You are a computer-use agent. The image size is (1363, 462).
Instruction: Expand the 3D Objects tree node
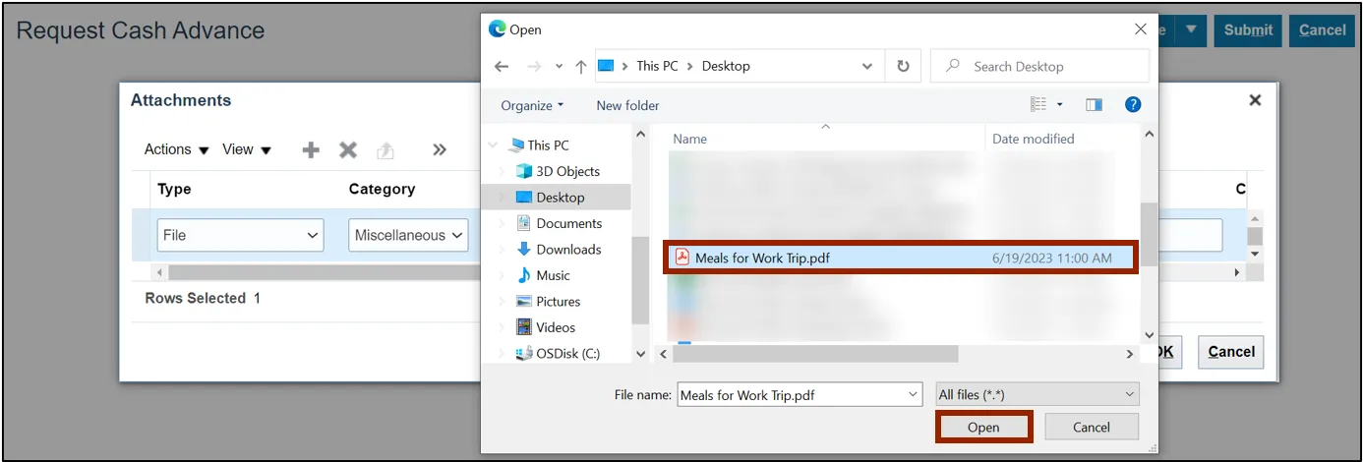pos(504,171)
